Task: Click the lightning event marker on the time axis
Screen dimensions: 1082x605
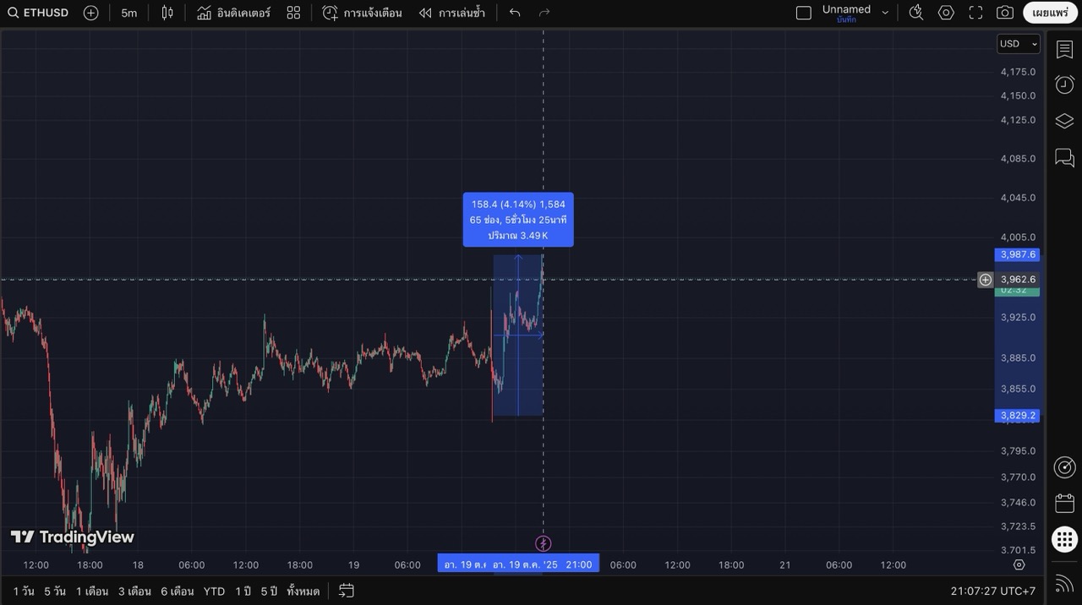Action: (x=544, y=543)
